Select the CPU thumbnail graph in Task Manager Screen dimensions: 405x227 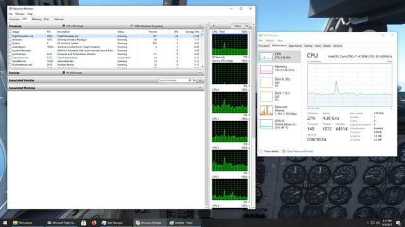[266, 56]
